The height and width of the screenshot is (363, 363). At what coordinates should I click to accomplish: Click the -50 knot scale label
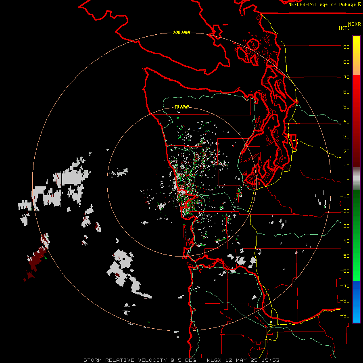(x=345, y=256)
